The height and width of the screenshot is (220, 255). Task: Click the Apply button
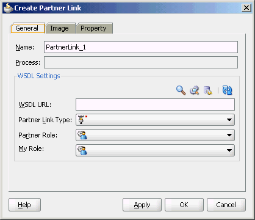pos(142,205)
